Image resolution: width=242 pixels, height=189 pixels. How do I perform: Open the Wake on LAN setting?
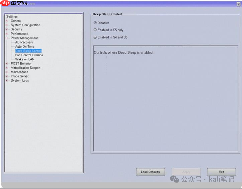(25, 59)
